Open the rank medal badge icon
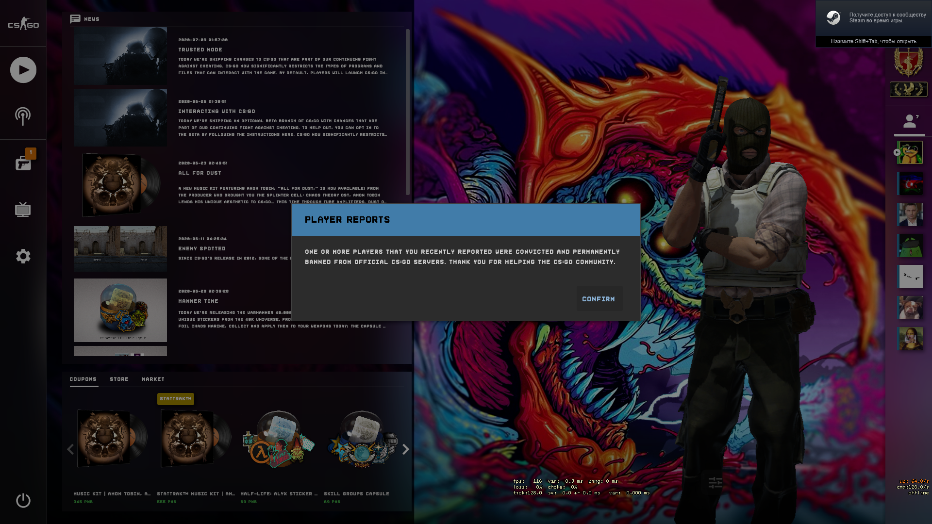Screen dimensions: 932x524 coord(908,62)
